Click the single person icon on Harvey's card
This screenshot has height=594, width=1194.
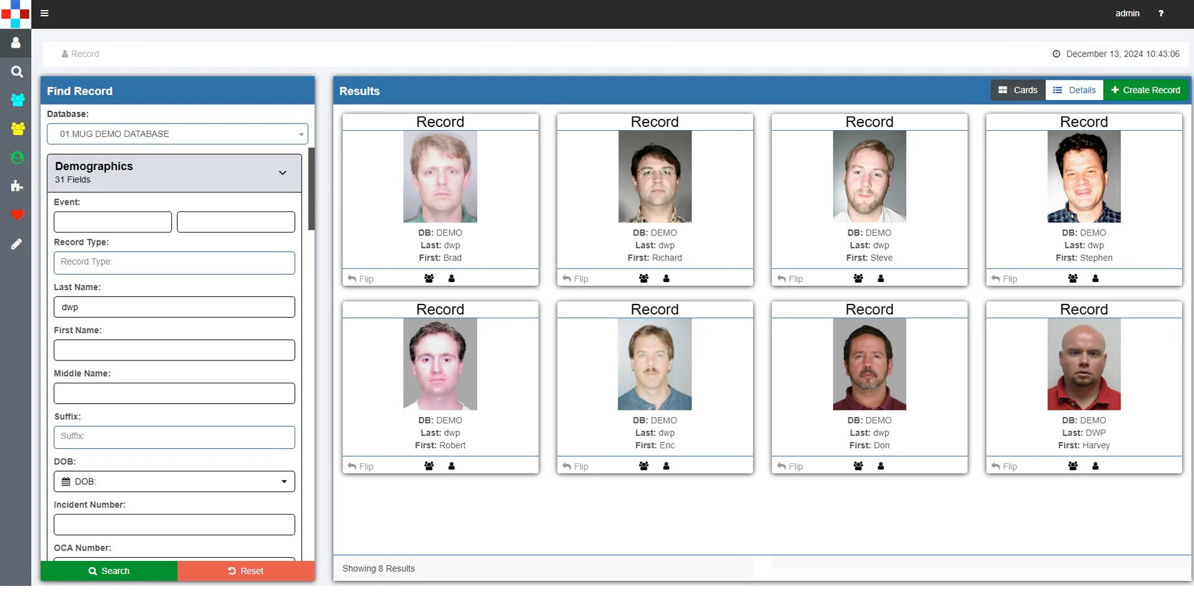pos(1096,466)
